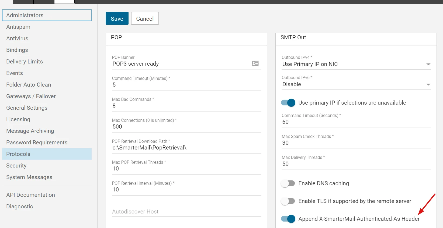Open Folder Auto-Clean settings
The height and width of the screenshot is (228, 443).
pyautogui.click(x=47, y=85)
